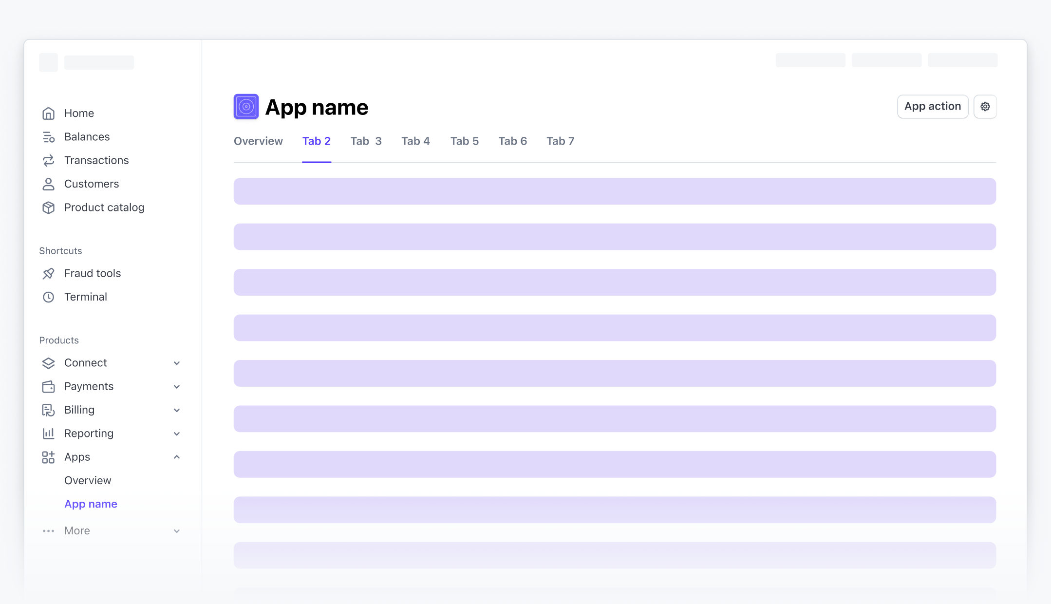
Task: Open settings via the gear icon
Action: (x=985, y=106)
